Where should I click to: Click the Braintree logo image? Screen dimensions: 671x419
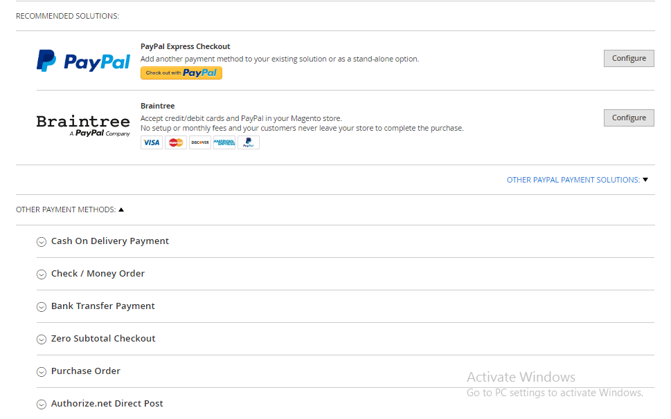(x=83, y=126)
